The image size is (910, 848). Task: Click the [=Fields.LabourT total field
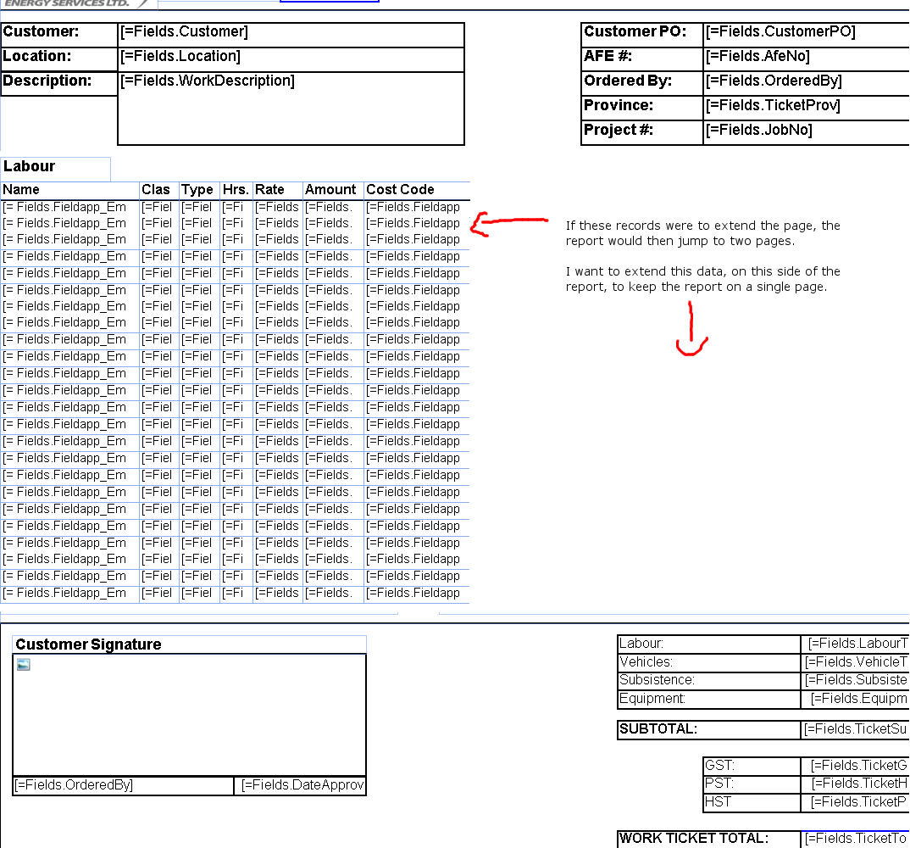[855, 644]
